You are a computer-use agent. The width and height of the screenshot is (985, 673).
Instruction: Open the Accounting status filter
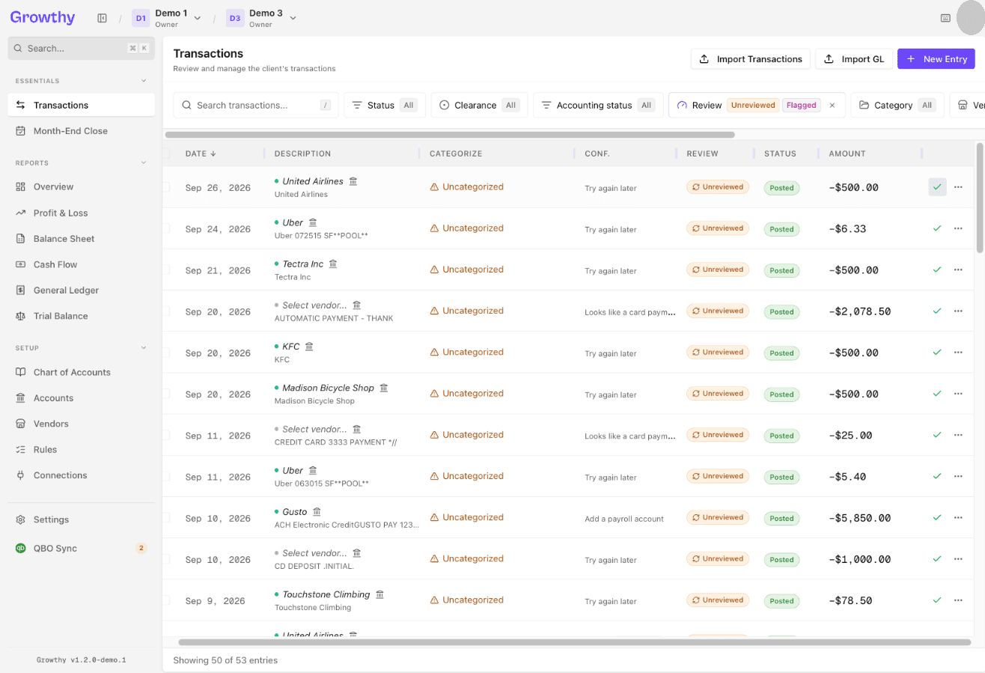coord(598,106)
